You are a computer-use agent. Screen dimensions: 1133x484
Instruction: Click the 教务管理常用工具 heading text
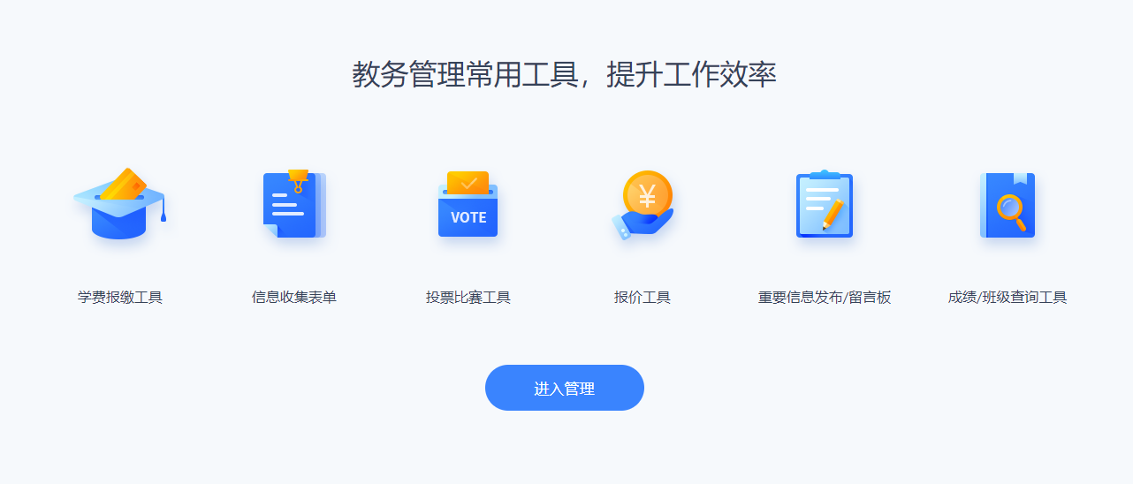coord(465,74)
